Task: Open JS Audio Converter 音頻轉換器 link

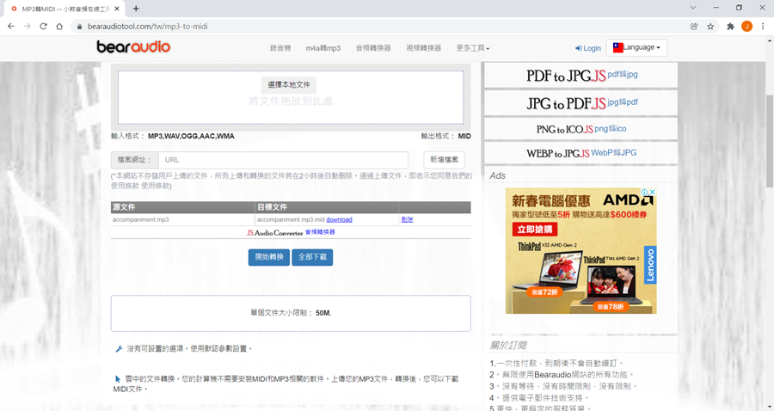Action: [291, 232]
